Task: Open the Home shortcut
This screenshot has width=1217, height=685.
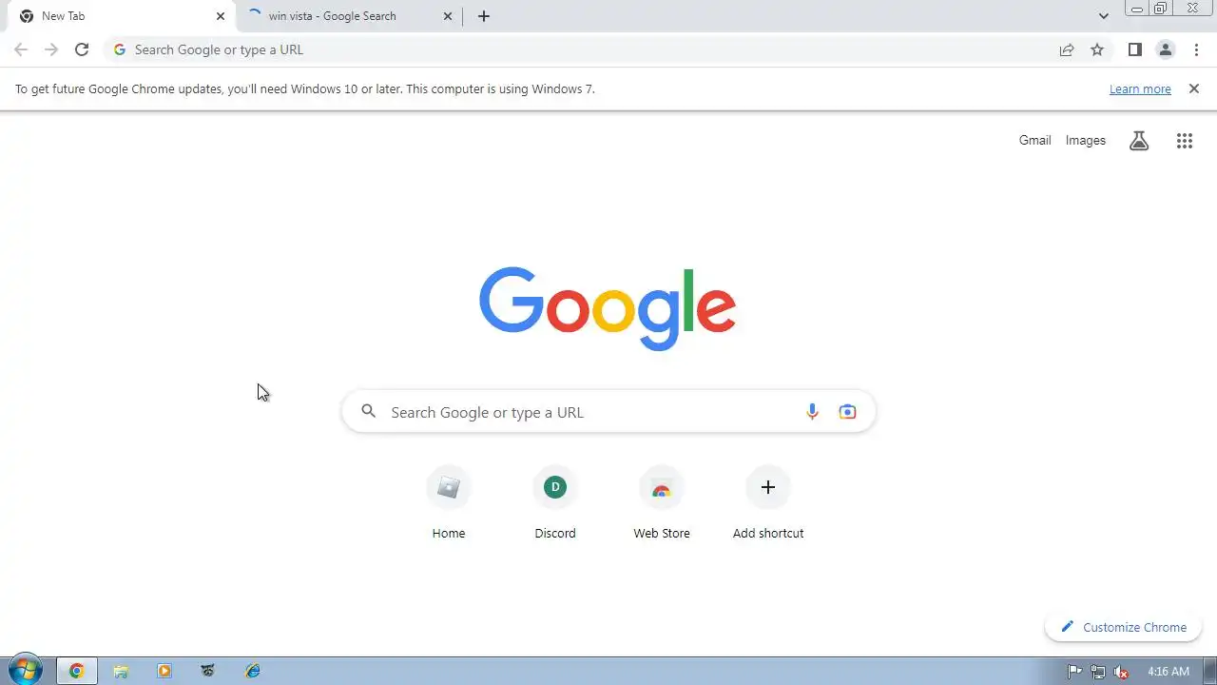Action: (x=449, y=504)
